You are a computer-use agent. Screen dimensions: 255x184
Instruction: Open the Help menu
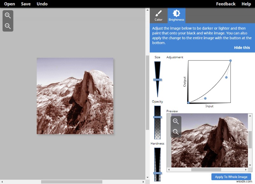click(246, 4)
